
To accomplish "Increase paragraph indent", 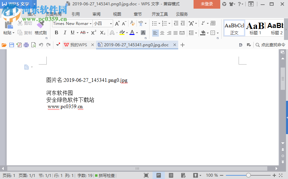I will click(x=183, y=23).
